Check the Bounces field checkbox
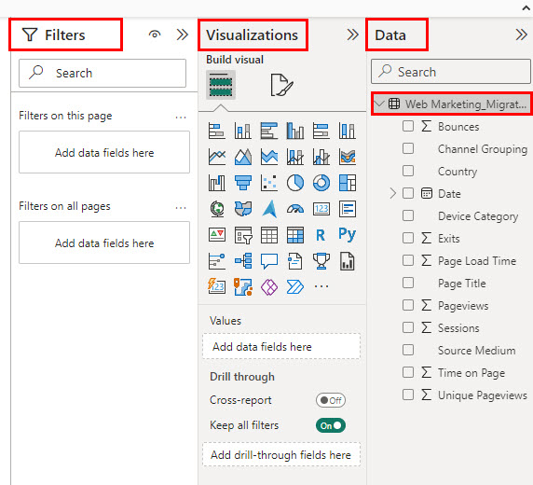 (408, 126)
